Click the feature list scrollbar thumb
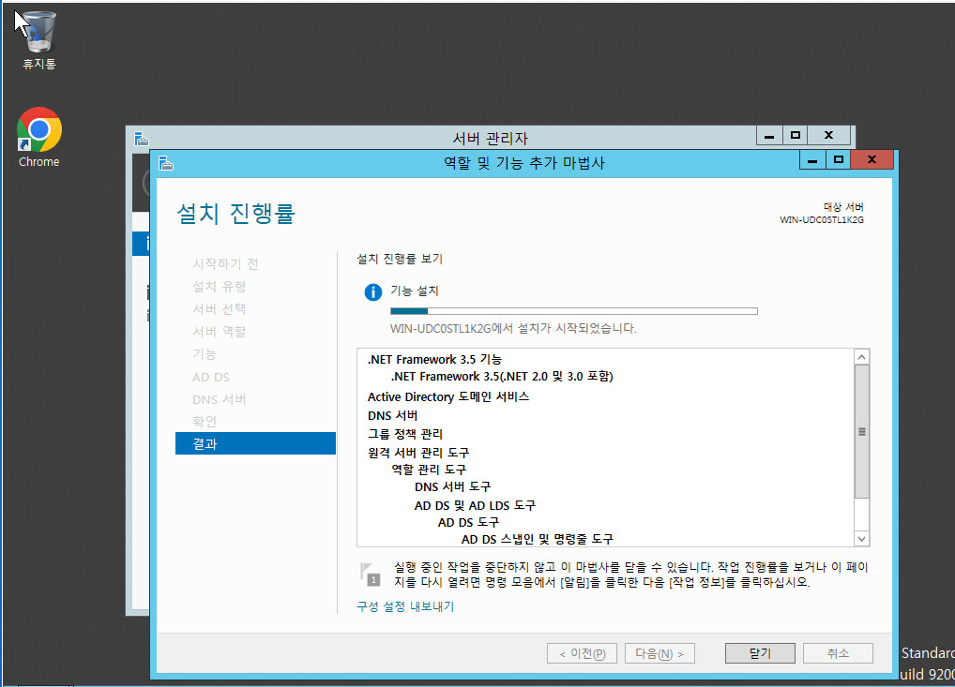Viewport: 955px width, 687px height. point(861,431)
